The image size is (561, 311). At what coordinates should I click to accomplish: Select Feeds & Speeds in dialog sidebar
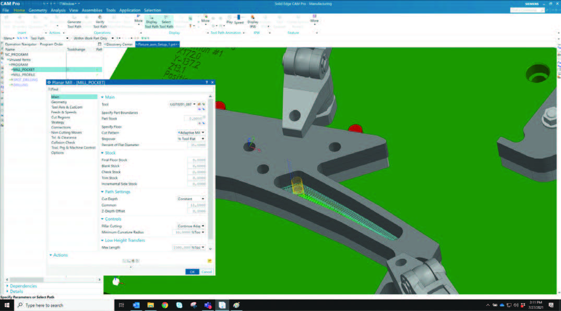[64, 112]
